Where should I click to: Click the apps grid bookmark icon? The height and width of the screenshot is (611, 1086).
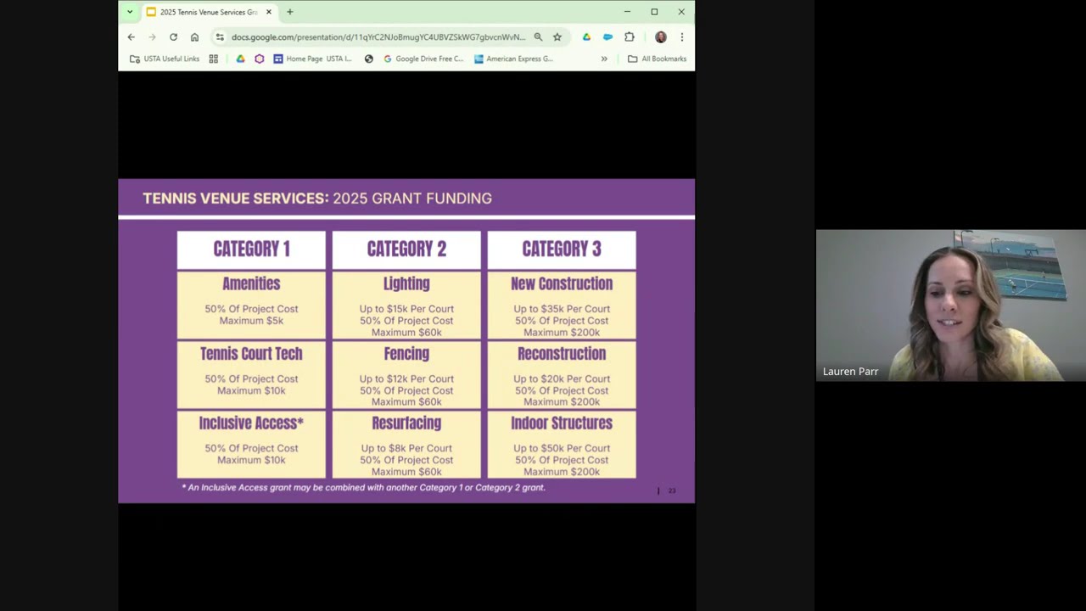tap(214, 59)
